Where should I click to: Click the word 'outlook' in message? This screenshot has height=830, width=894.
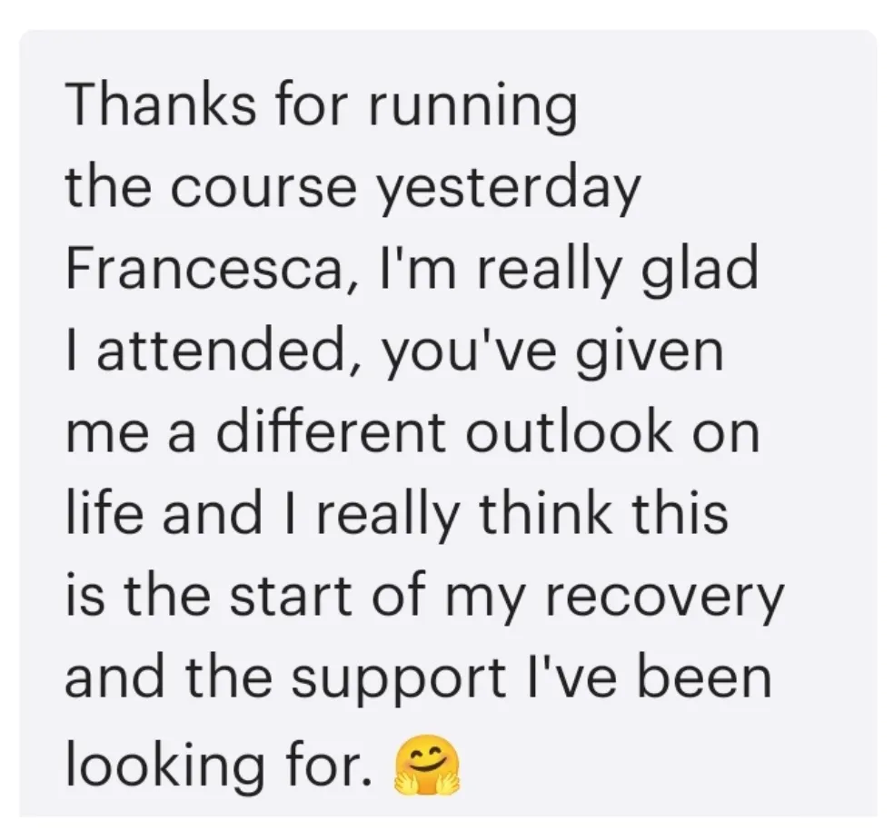click(573, 431)
